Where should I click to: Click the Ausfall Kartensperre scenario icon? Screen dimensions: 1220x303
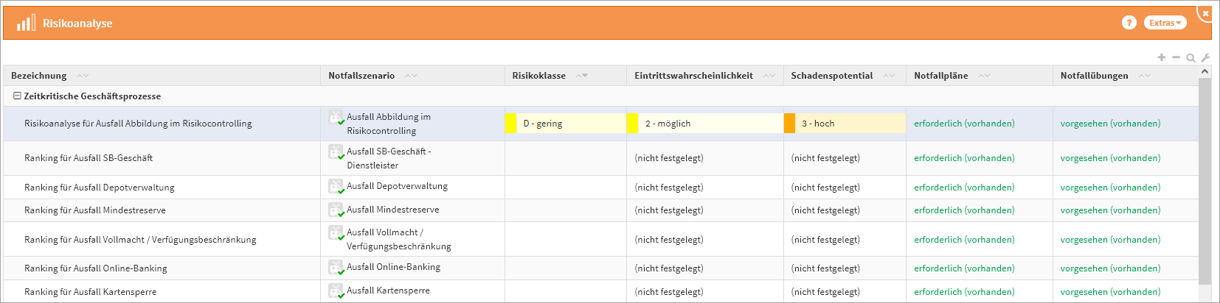click(x=336, y=291)
